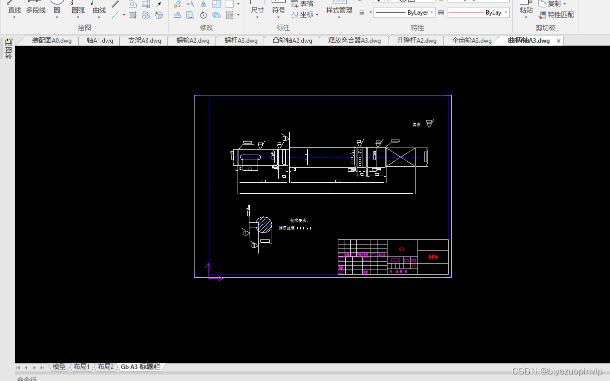This screenshot has width=610, height=381.
Task: Switch to 释放离合器A3.dwg tab
Action: tap(354, 41)
